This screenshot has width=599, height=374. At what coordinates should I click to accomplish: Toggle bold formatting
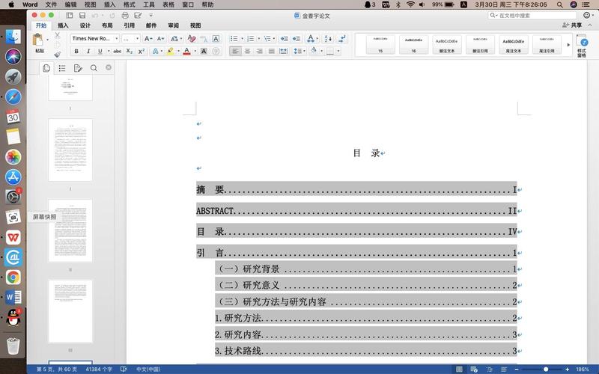coord(76,51)
